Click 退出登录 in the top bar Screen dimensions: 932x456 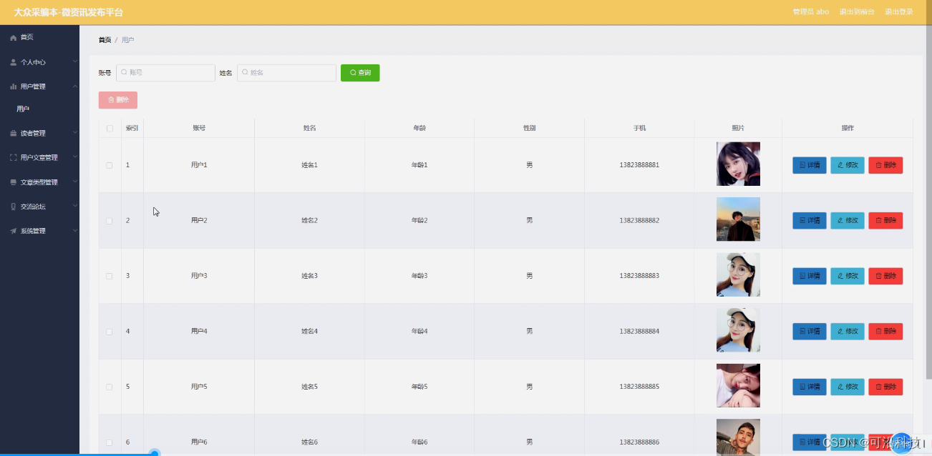(898, 11)
